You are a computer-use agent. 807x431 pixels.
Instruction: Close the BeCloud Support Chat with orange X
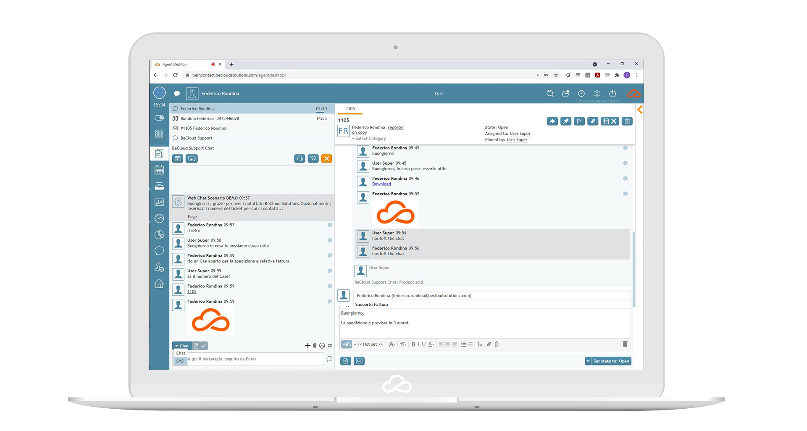[x=326, y=158]
